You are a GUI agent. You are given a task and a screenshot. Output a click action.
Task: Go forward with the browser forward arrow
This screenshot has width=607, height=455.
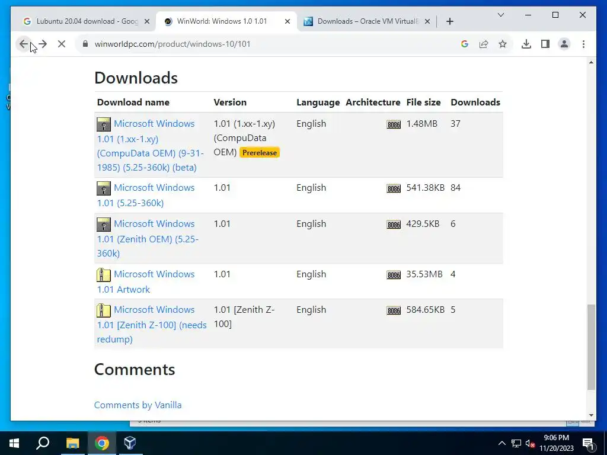point(43,44)
